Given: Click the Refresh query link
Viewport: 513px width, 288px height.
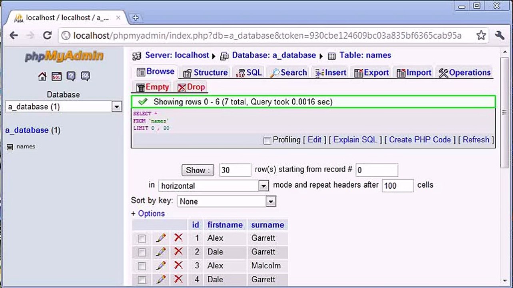Looking at the screenshot, I should (x=476, y=140).
